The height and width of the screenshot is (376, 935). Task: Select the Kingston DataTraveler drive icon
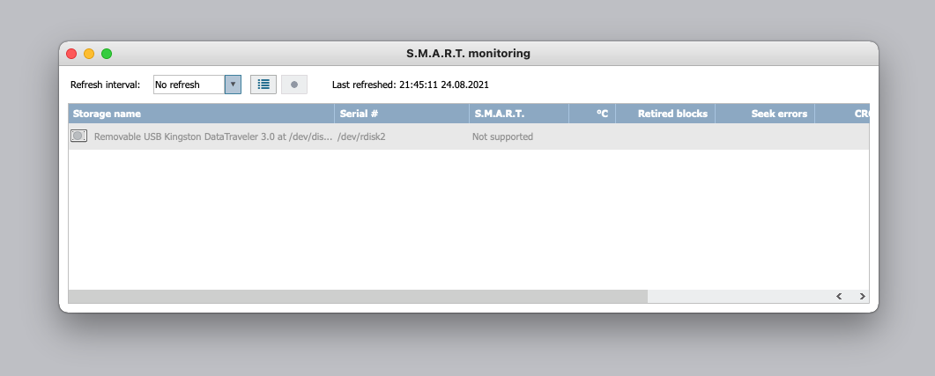click(78, 136)
